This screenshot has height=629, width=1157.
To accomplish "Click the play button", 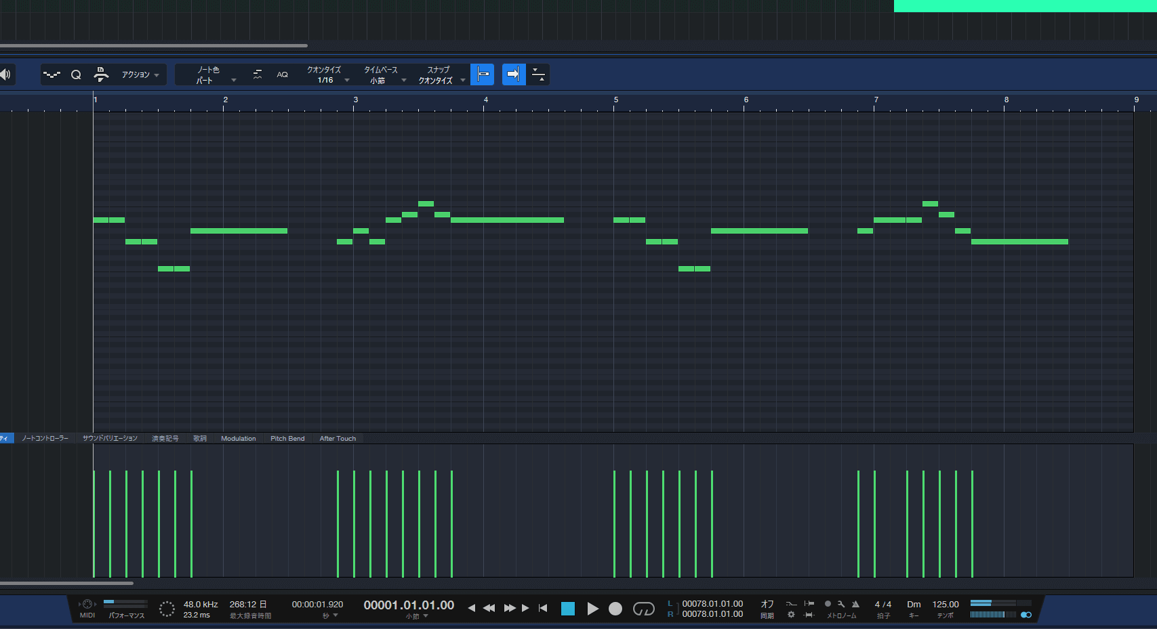I will (592, 609).
